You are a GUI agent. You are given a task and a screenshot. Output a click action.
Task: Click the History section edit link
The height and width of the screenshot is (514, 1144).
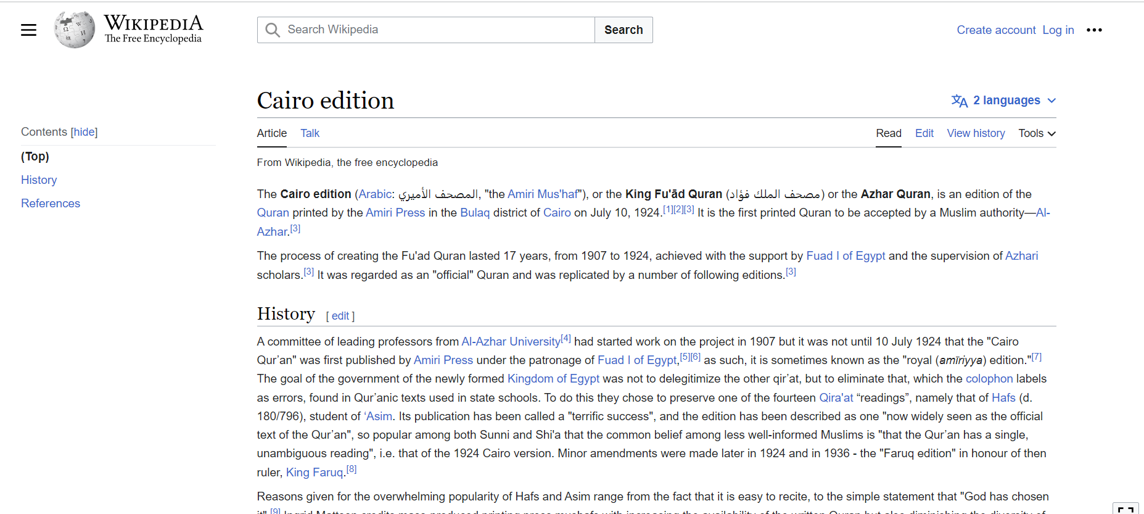pyautogui.click(x=340, y=316)
